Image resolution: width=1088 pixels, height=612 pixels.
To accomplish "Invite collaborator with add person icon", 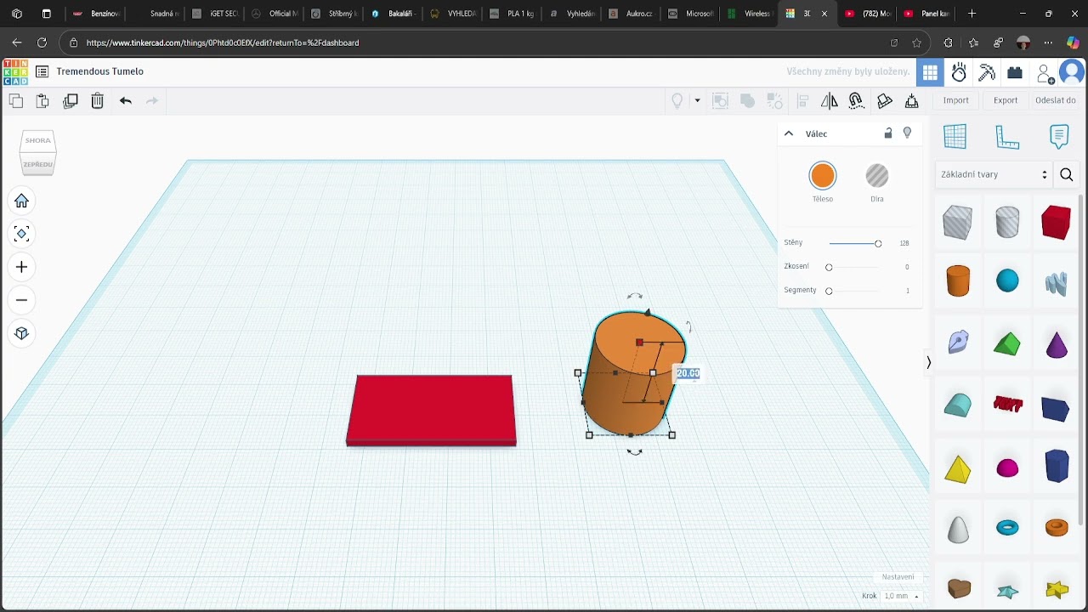I will point(1045,74).
